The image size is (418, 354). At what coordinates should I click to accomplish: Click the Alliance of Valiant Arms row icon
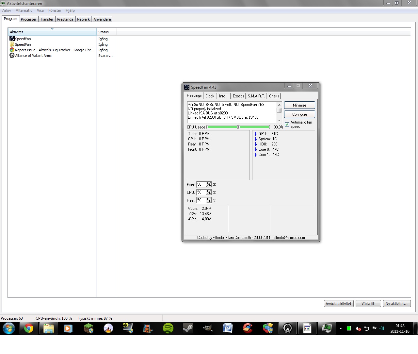(x=12, y=55)
